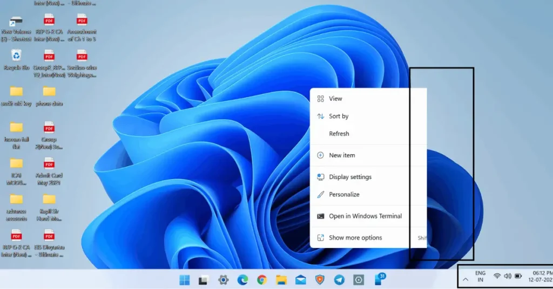Viewport: 553px width, 289px height.
Task: Open the Windows Start menu
Action: pyautogui.click(x=185, y=280)
